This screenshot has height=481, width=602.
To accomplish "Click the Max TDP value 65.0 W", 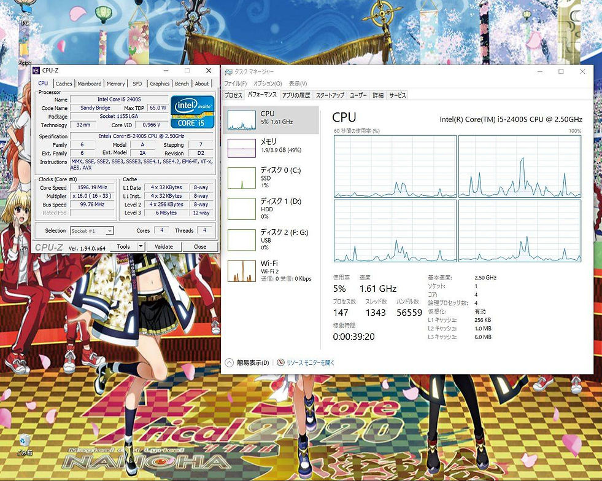I will [x=158, y=108].
